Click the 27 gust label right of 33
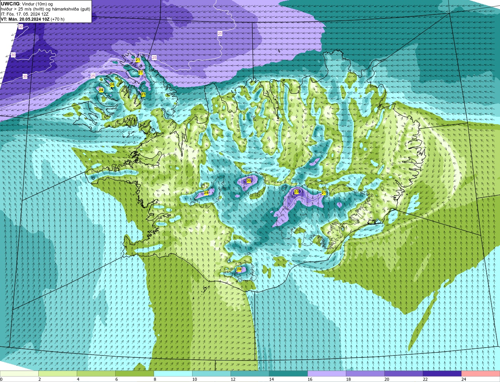500x382 pixels. coord(324,193)
